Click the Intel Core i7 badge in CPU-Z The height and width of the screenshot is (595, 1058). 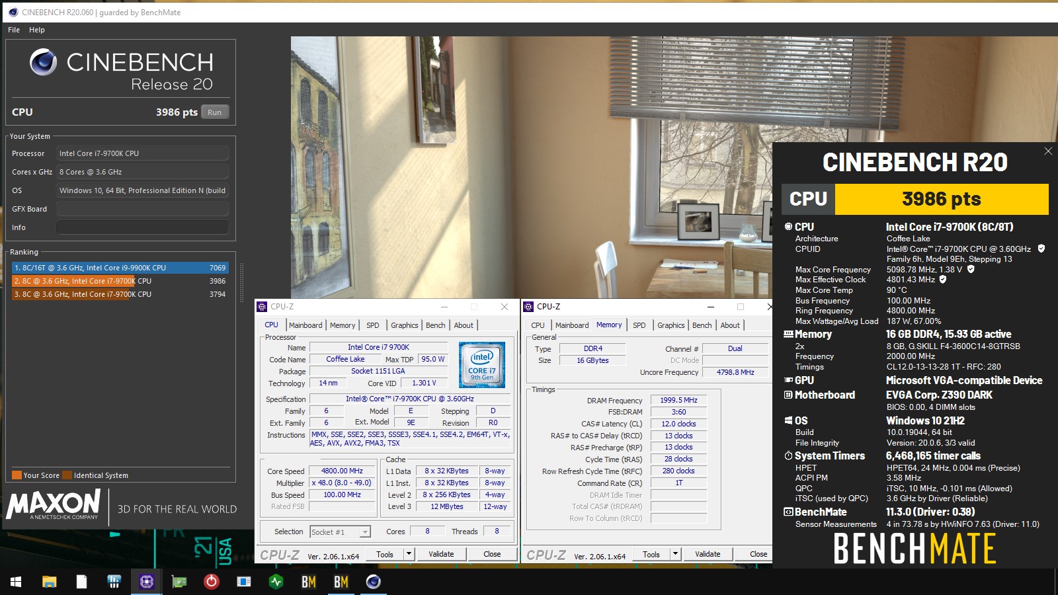(x=482, y=364)
